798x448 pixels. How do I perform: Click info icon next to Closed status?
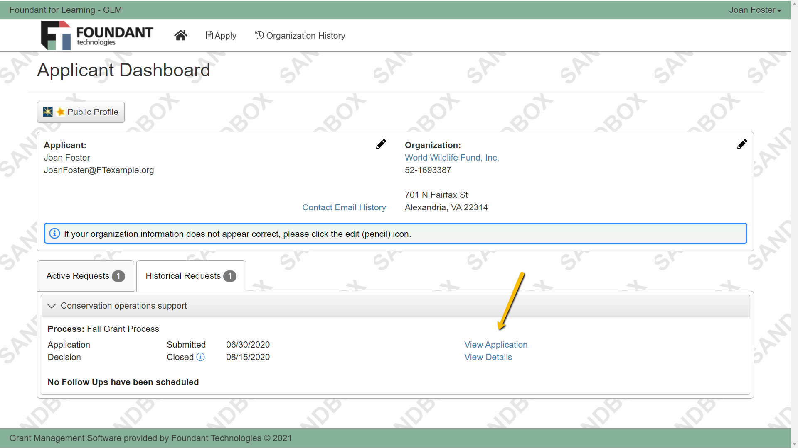pyautogui.click(x=200, y=357)
